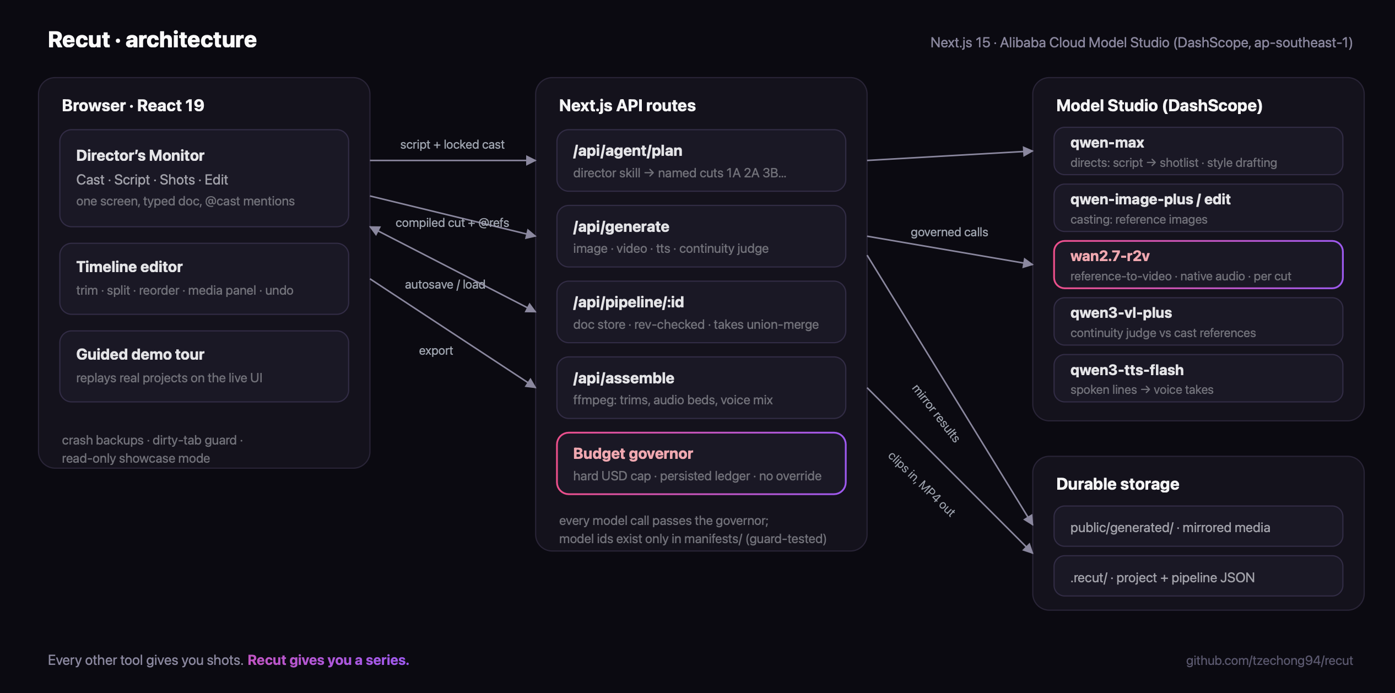Select the qwen3-tts-flash model box
The width and height of the screenshot is (1395, 693).
[x=1198, y=378]
